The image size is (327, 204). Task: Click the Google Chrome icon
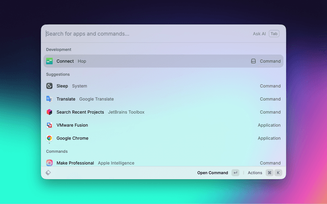[x=50, y=138]
